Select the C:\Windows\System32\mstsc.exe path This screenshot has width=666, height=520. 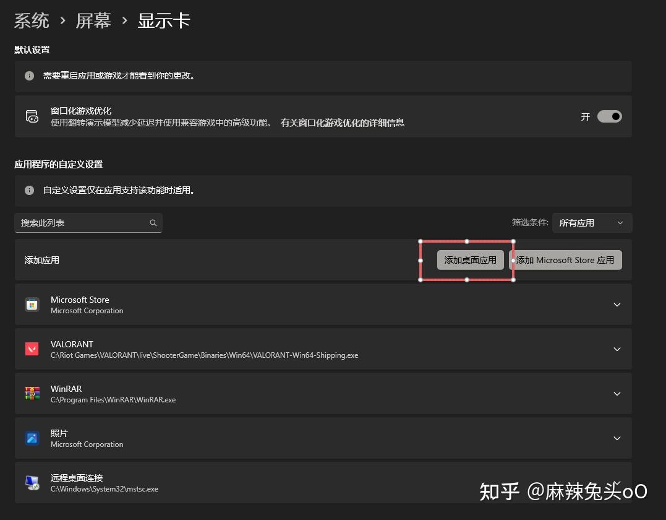point(105,490)
